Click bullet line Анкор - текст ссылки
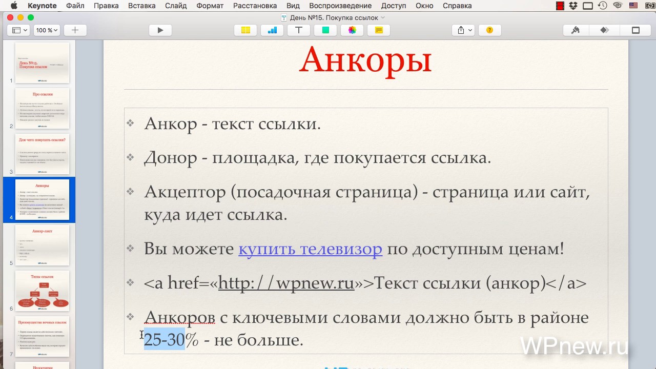Screen dimensions: 656x369 [x=232, y=124]
